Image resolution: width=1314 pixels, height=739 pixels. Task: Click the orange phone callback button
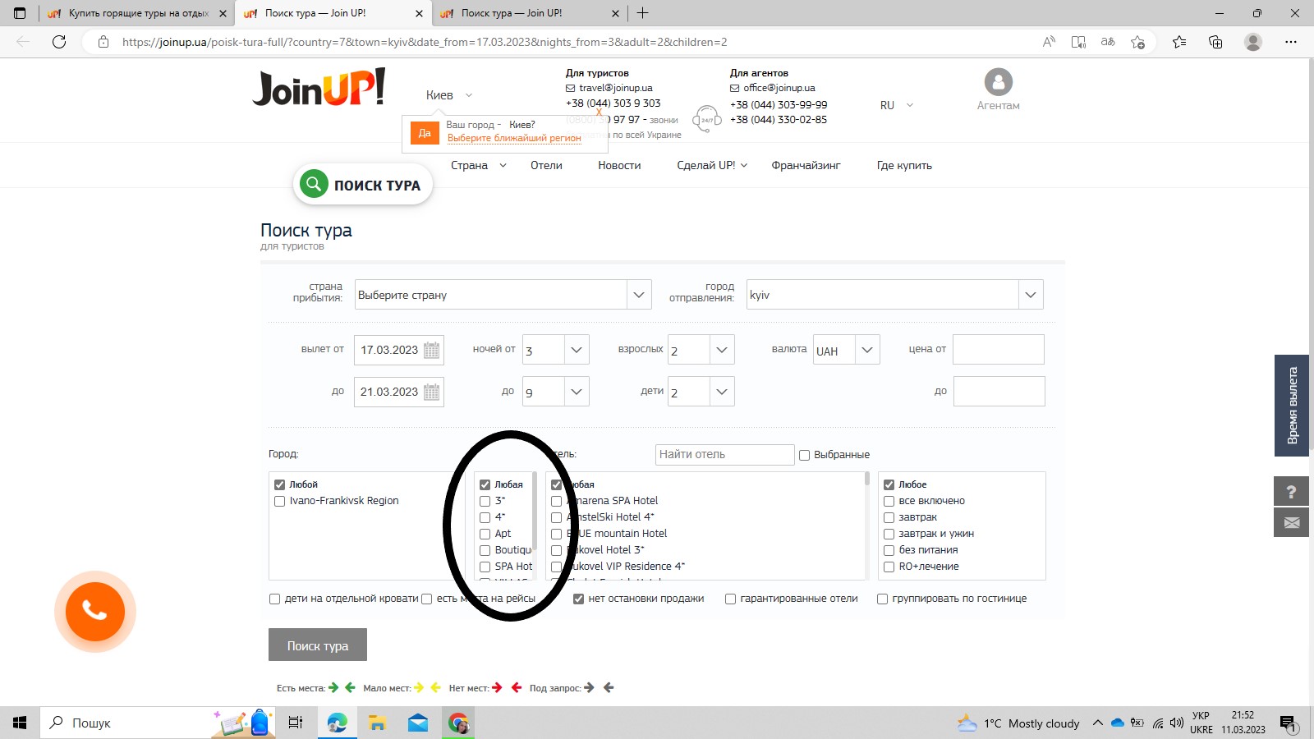[x=94, y=612]
